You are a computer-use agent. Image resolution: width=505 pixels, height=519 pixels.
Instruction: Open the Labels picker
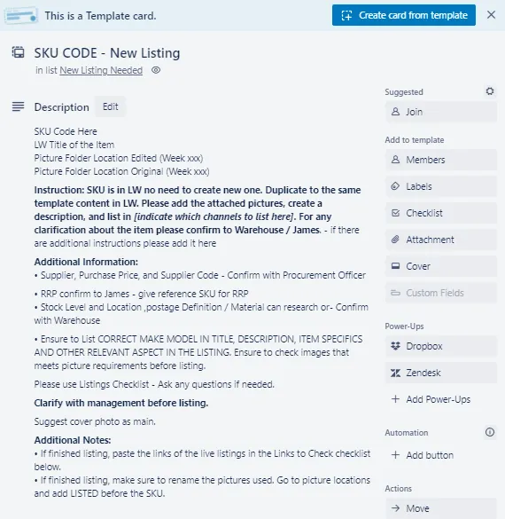tap(441, 186)
